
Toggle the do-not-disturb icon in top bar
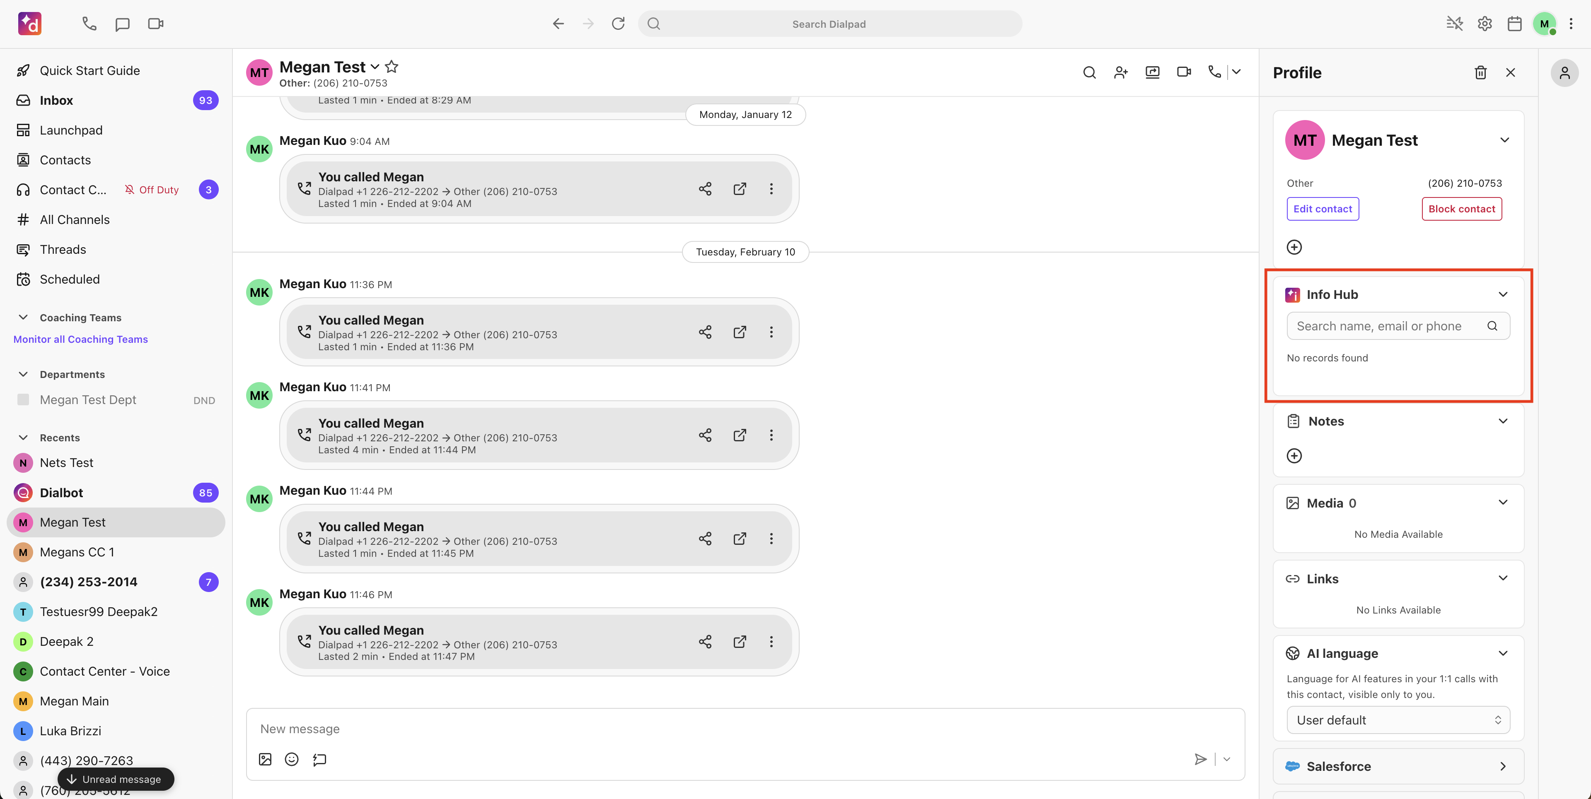tap(1455, 24)
